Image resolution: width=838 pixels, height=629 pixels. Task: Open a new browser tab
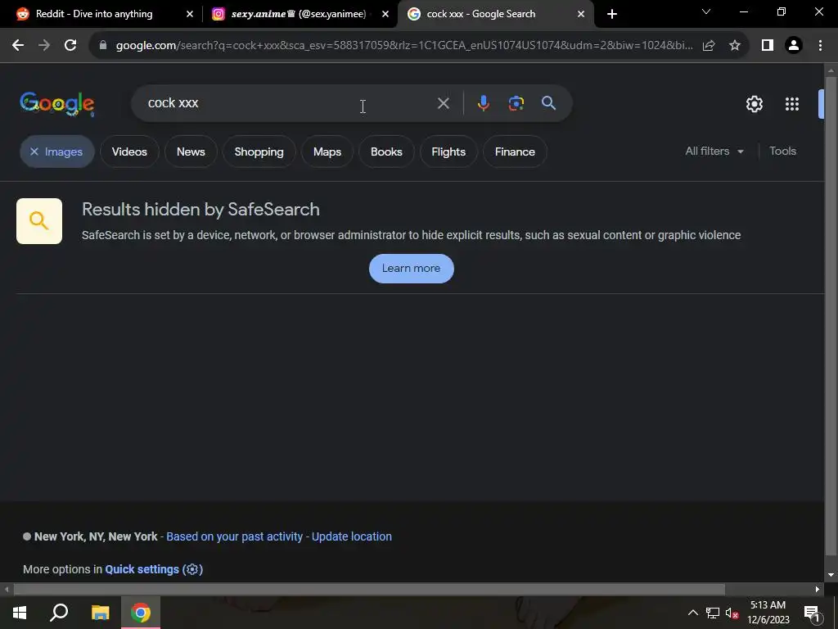tap(612, 14)
